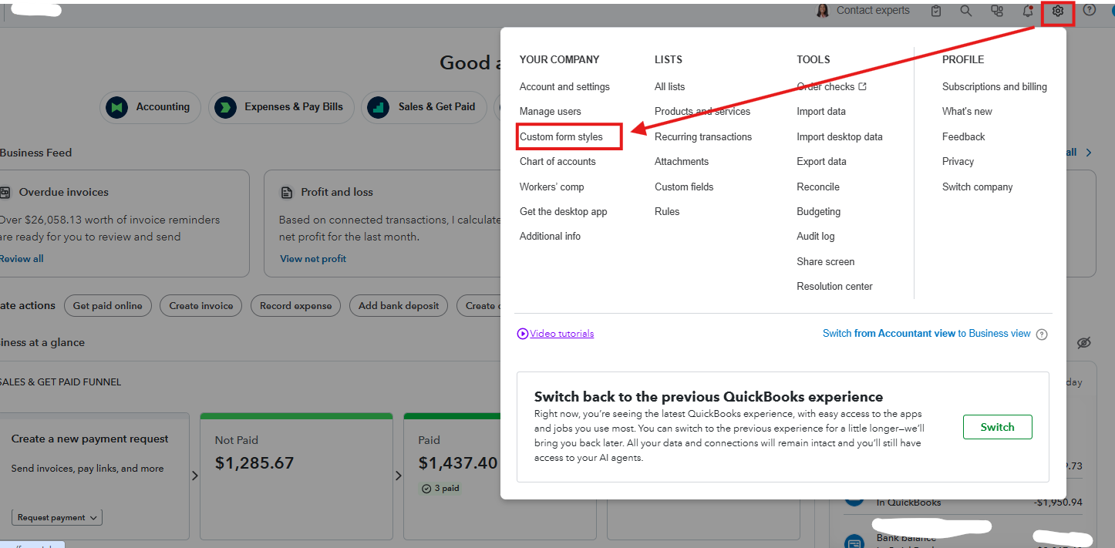Open Privacy from Profile column
Screen dimensions: 1115x548
click(x=958, y=161)
